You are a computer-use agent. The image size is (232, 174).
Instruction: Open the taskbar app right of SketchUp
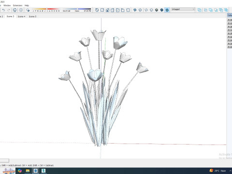pyautogui.click(x=43, y=171)
